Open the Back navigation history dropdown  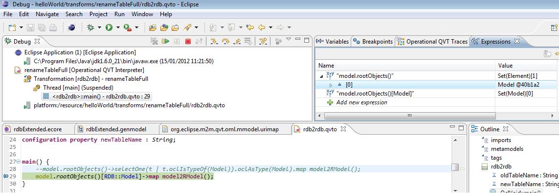(x=270, y=27)
